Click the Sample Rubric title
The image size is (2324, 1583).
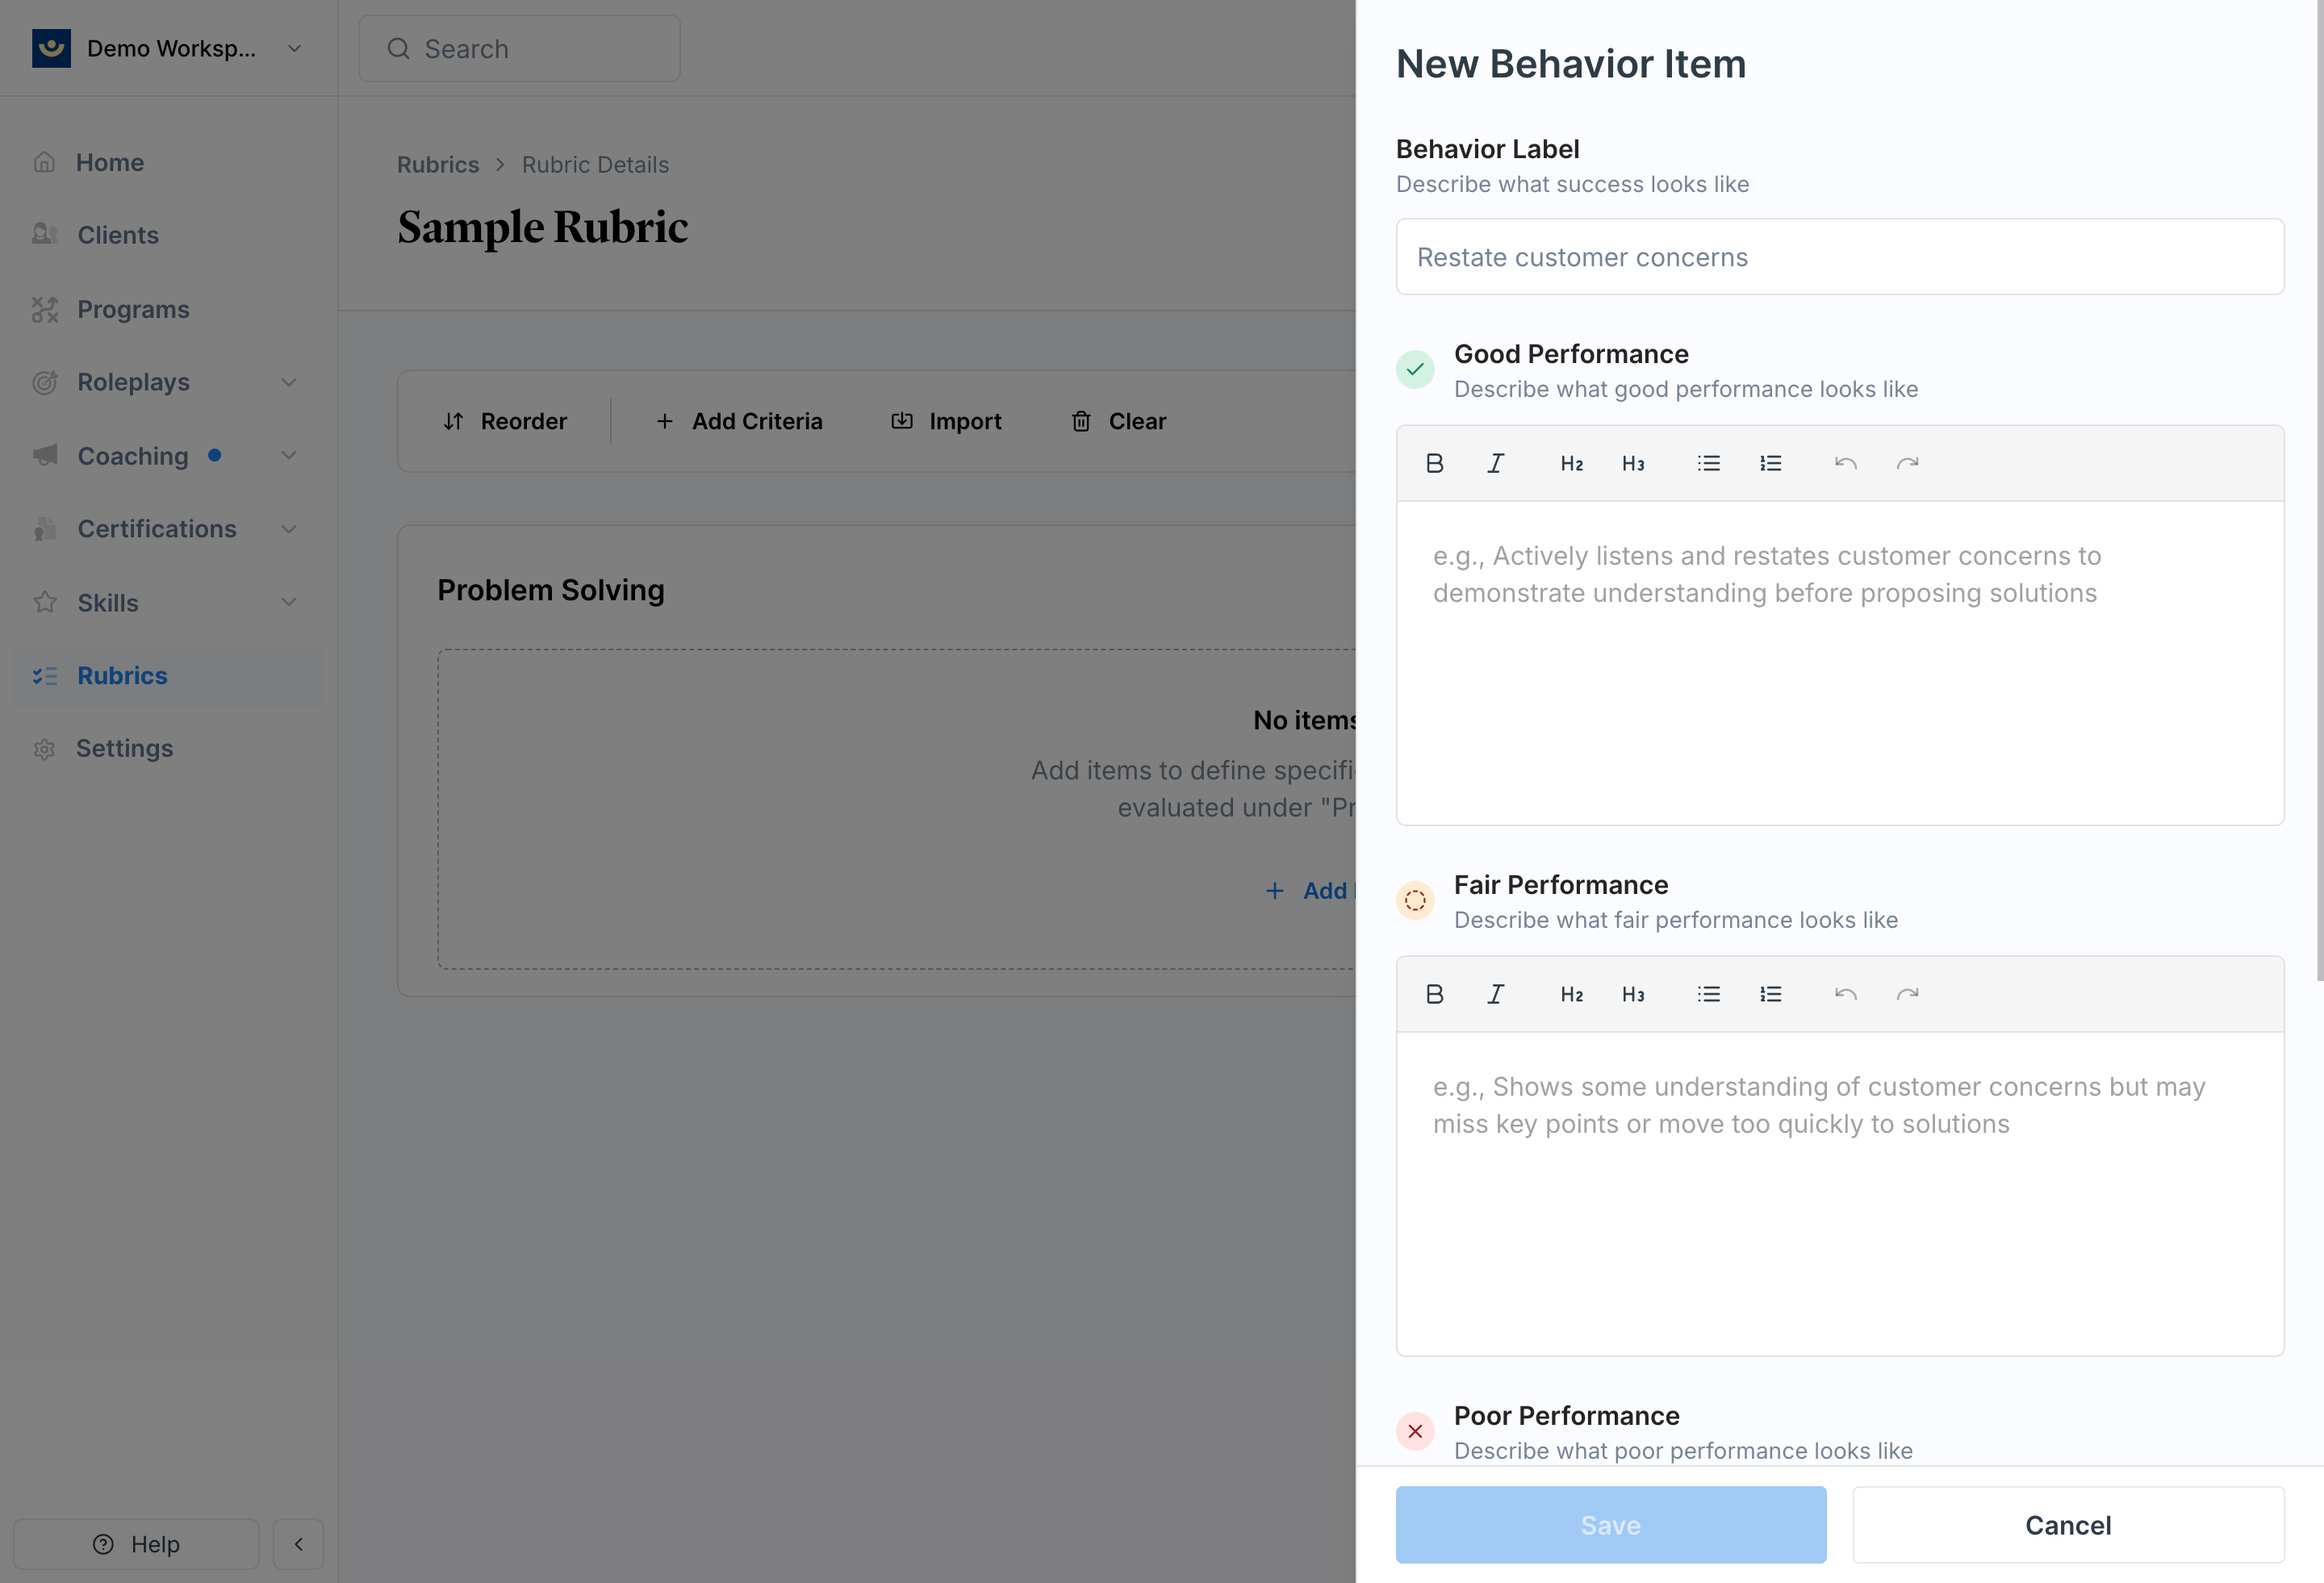click(x=542, y=228)
